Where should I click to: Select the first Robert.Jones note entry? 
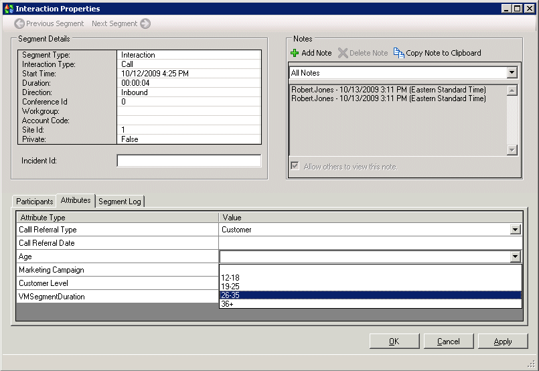pyautogui.click(x=388, y=90)
